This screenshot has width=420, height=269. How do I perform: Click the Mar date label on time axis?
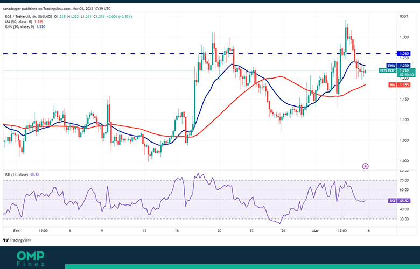coord(315,231)
